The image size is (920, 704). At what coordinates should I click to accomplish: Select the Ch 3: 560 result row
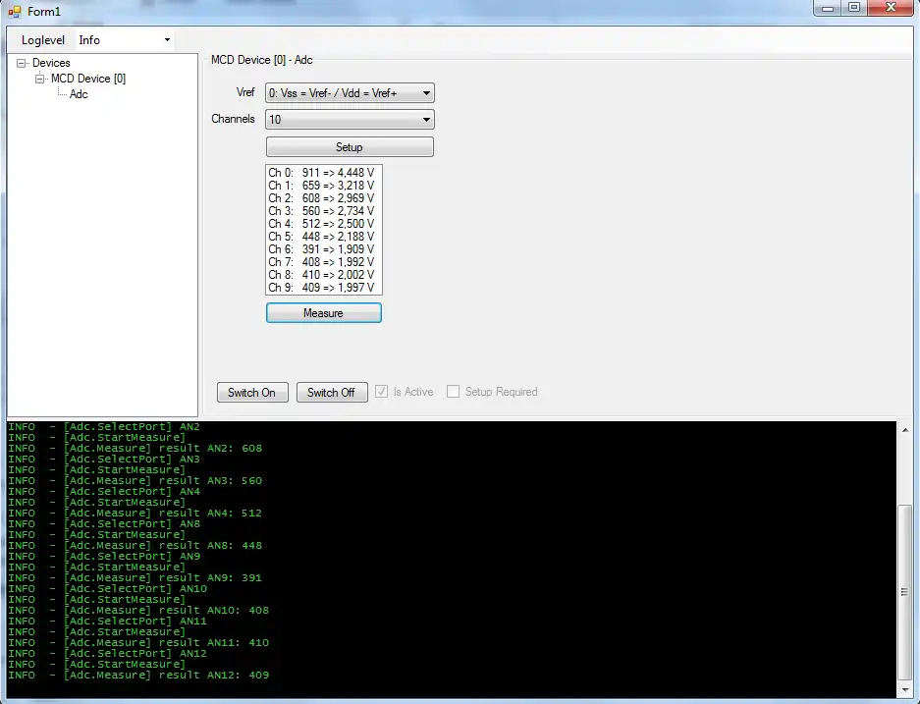click(x=323, y=211)
